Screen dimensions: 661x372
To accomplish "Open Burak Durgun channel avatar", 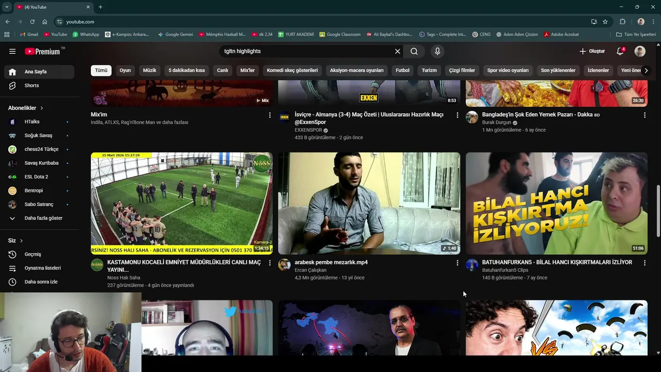I will 472,117.
